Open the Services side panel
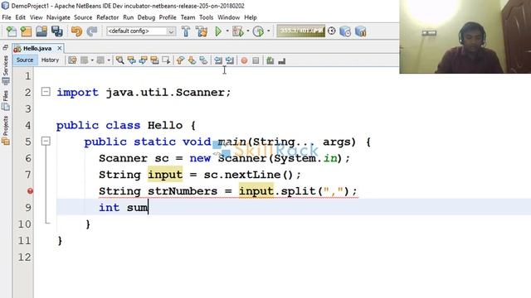Screen dimensions: 531x298 (x=6, y=70)
